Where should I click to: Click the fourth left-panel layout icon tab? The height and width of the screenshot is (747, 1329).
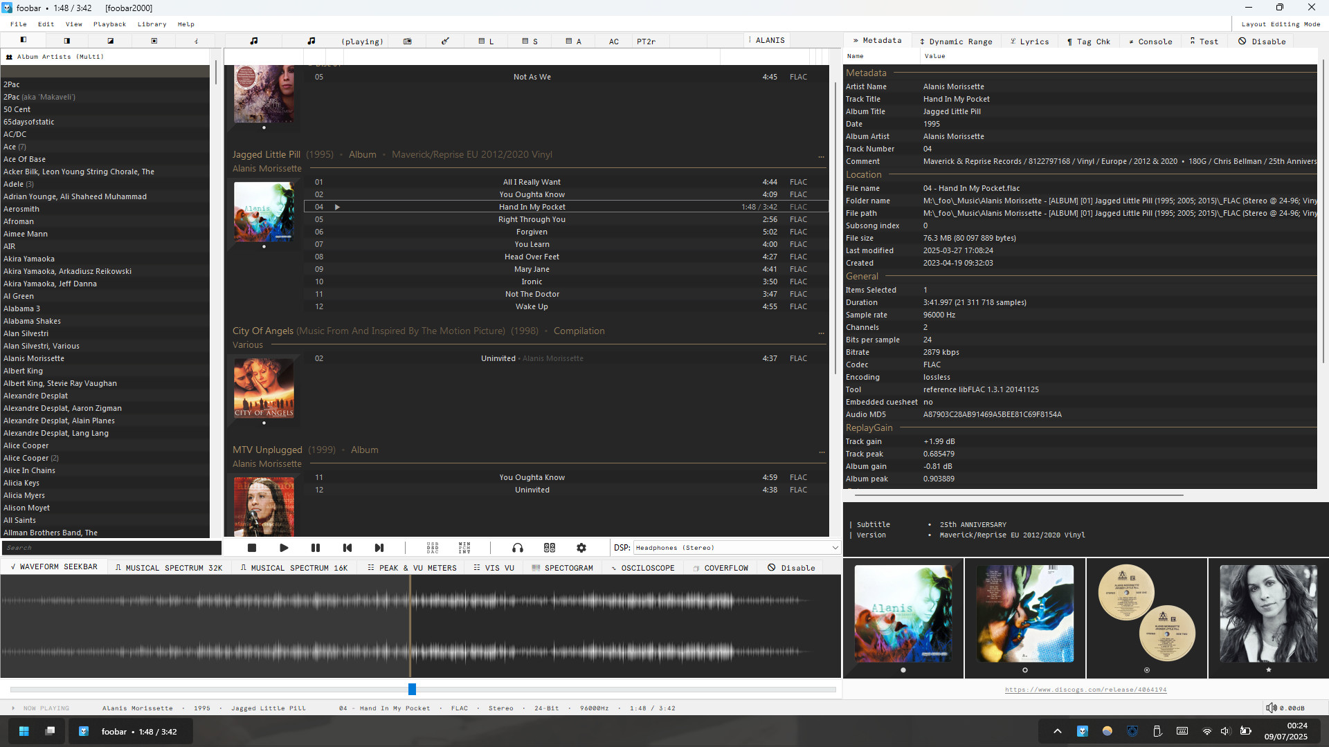pos(154,41)
